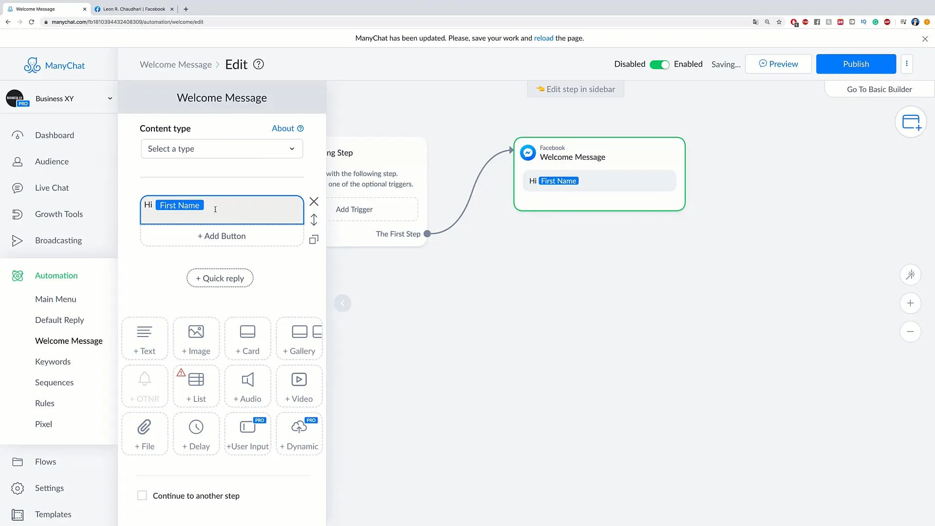Zoom in the flow canvas
Viewport: 935px width, 526px height.
pyautogui.click(x=910, y=303)
